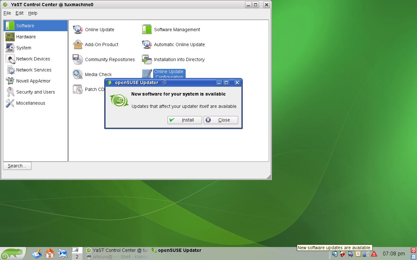Click Close button in updater dialog
Image resolution: width=417 pixels, height=260 pixels.
pos(221,120)
